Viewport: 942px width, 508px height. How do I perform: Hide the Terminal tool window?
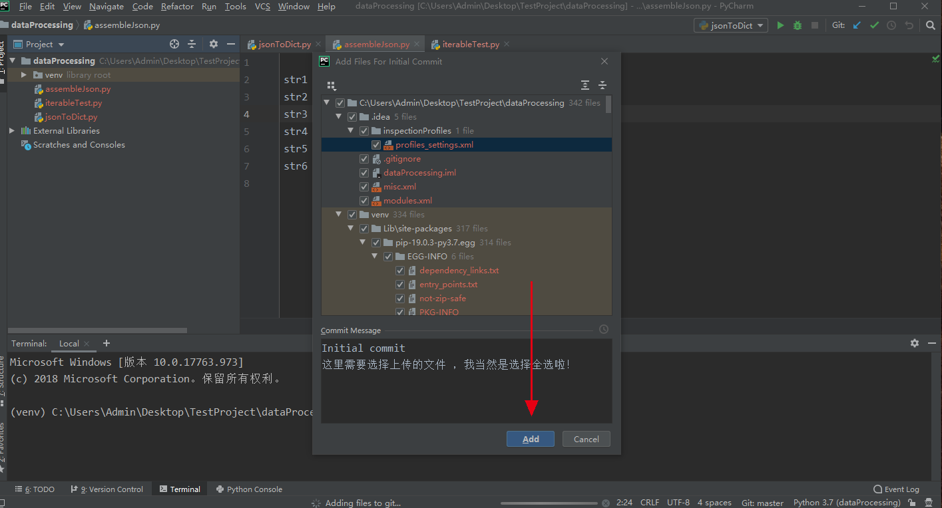[931, 343]
